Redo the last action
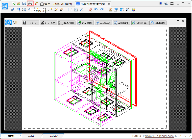The image size is (192, 139). click(x=102, y=10)
